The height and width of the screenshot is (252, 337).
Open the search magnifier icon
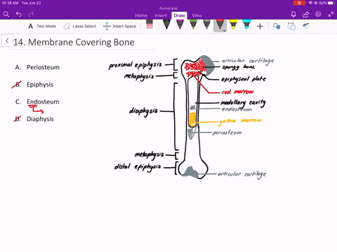[6, 15]
